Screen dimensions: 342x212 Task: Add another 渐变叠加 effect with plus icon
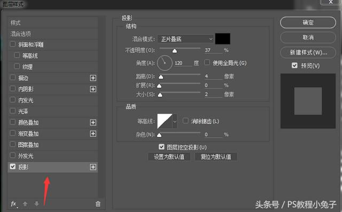coord(93,134)
